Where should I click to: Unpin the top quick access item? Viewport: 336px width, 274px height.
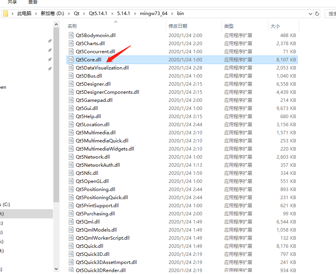[x=49, y=41]
